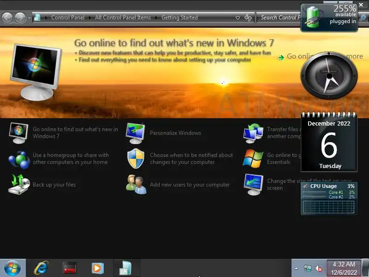Open Add new users to your computer

190,185
